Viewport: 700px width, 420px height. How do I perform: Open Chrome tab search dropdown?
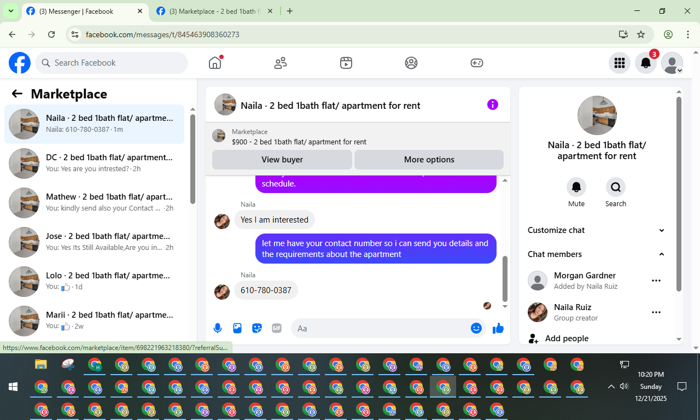click(10, 11)
